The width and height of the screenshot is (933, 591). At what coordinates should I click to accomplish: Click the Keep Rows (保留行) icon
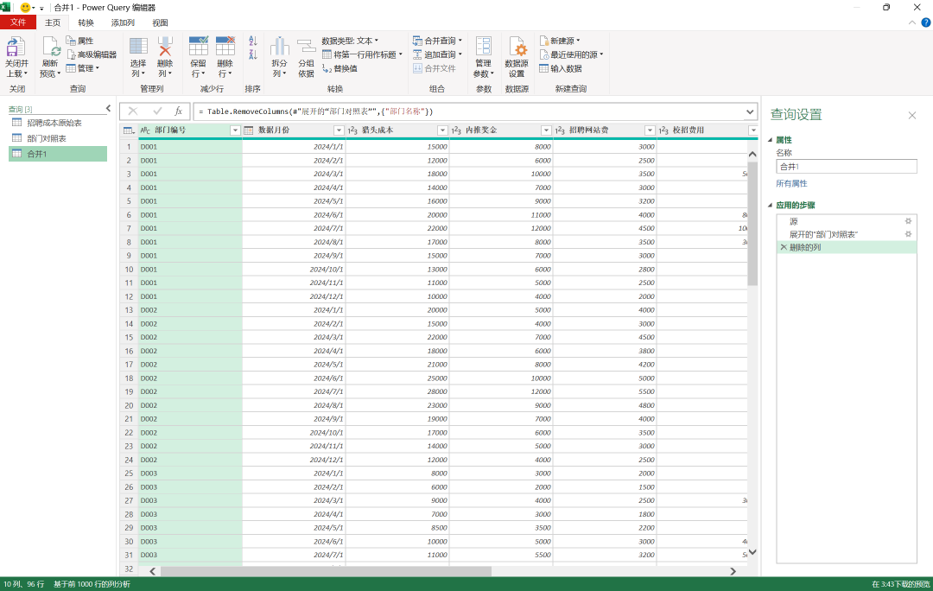pyautogui.click(x=198, y=47)
